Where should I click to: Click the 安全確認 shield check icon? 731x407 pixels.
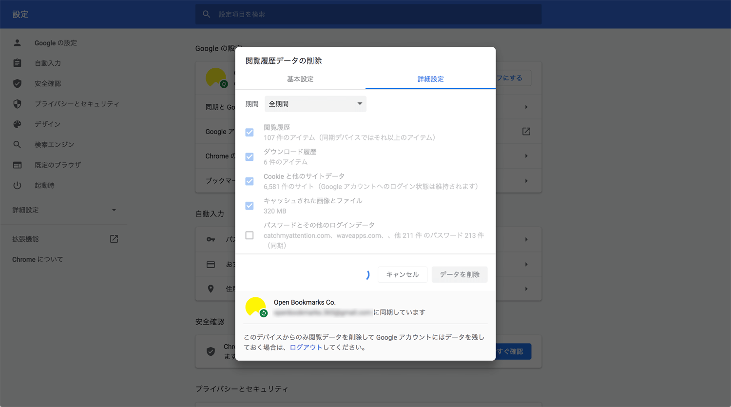17,84
